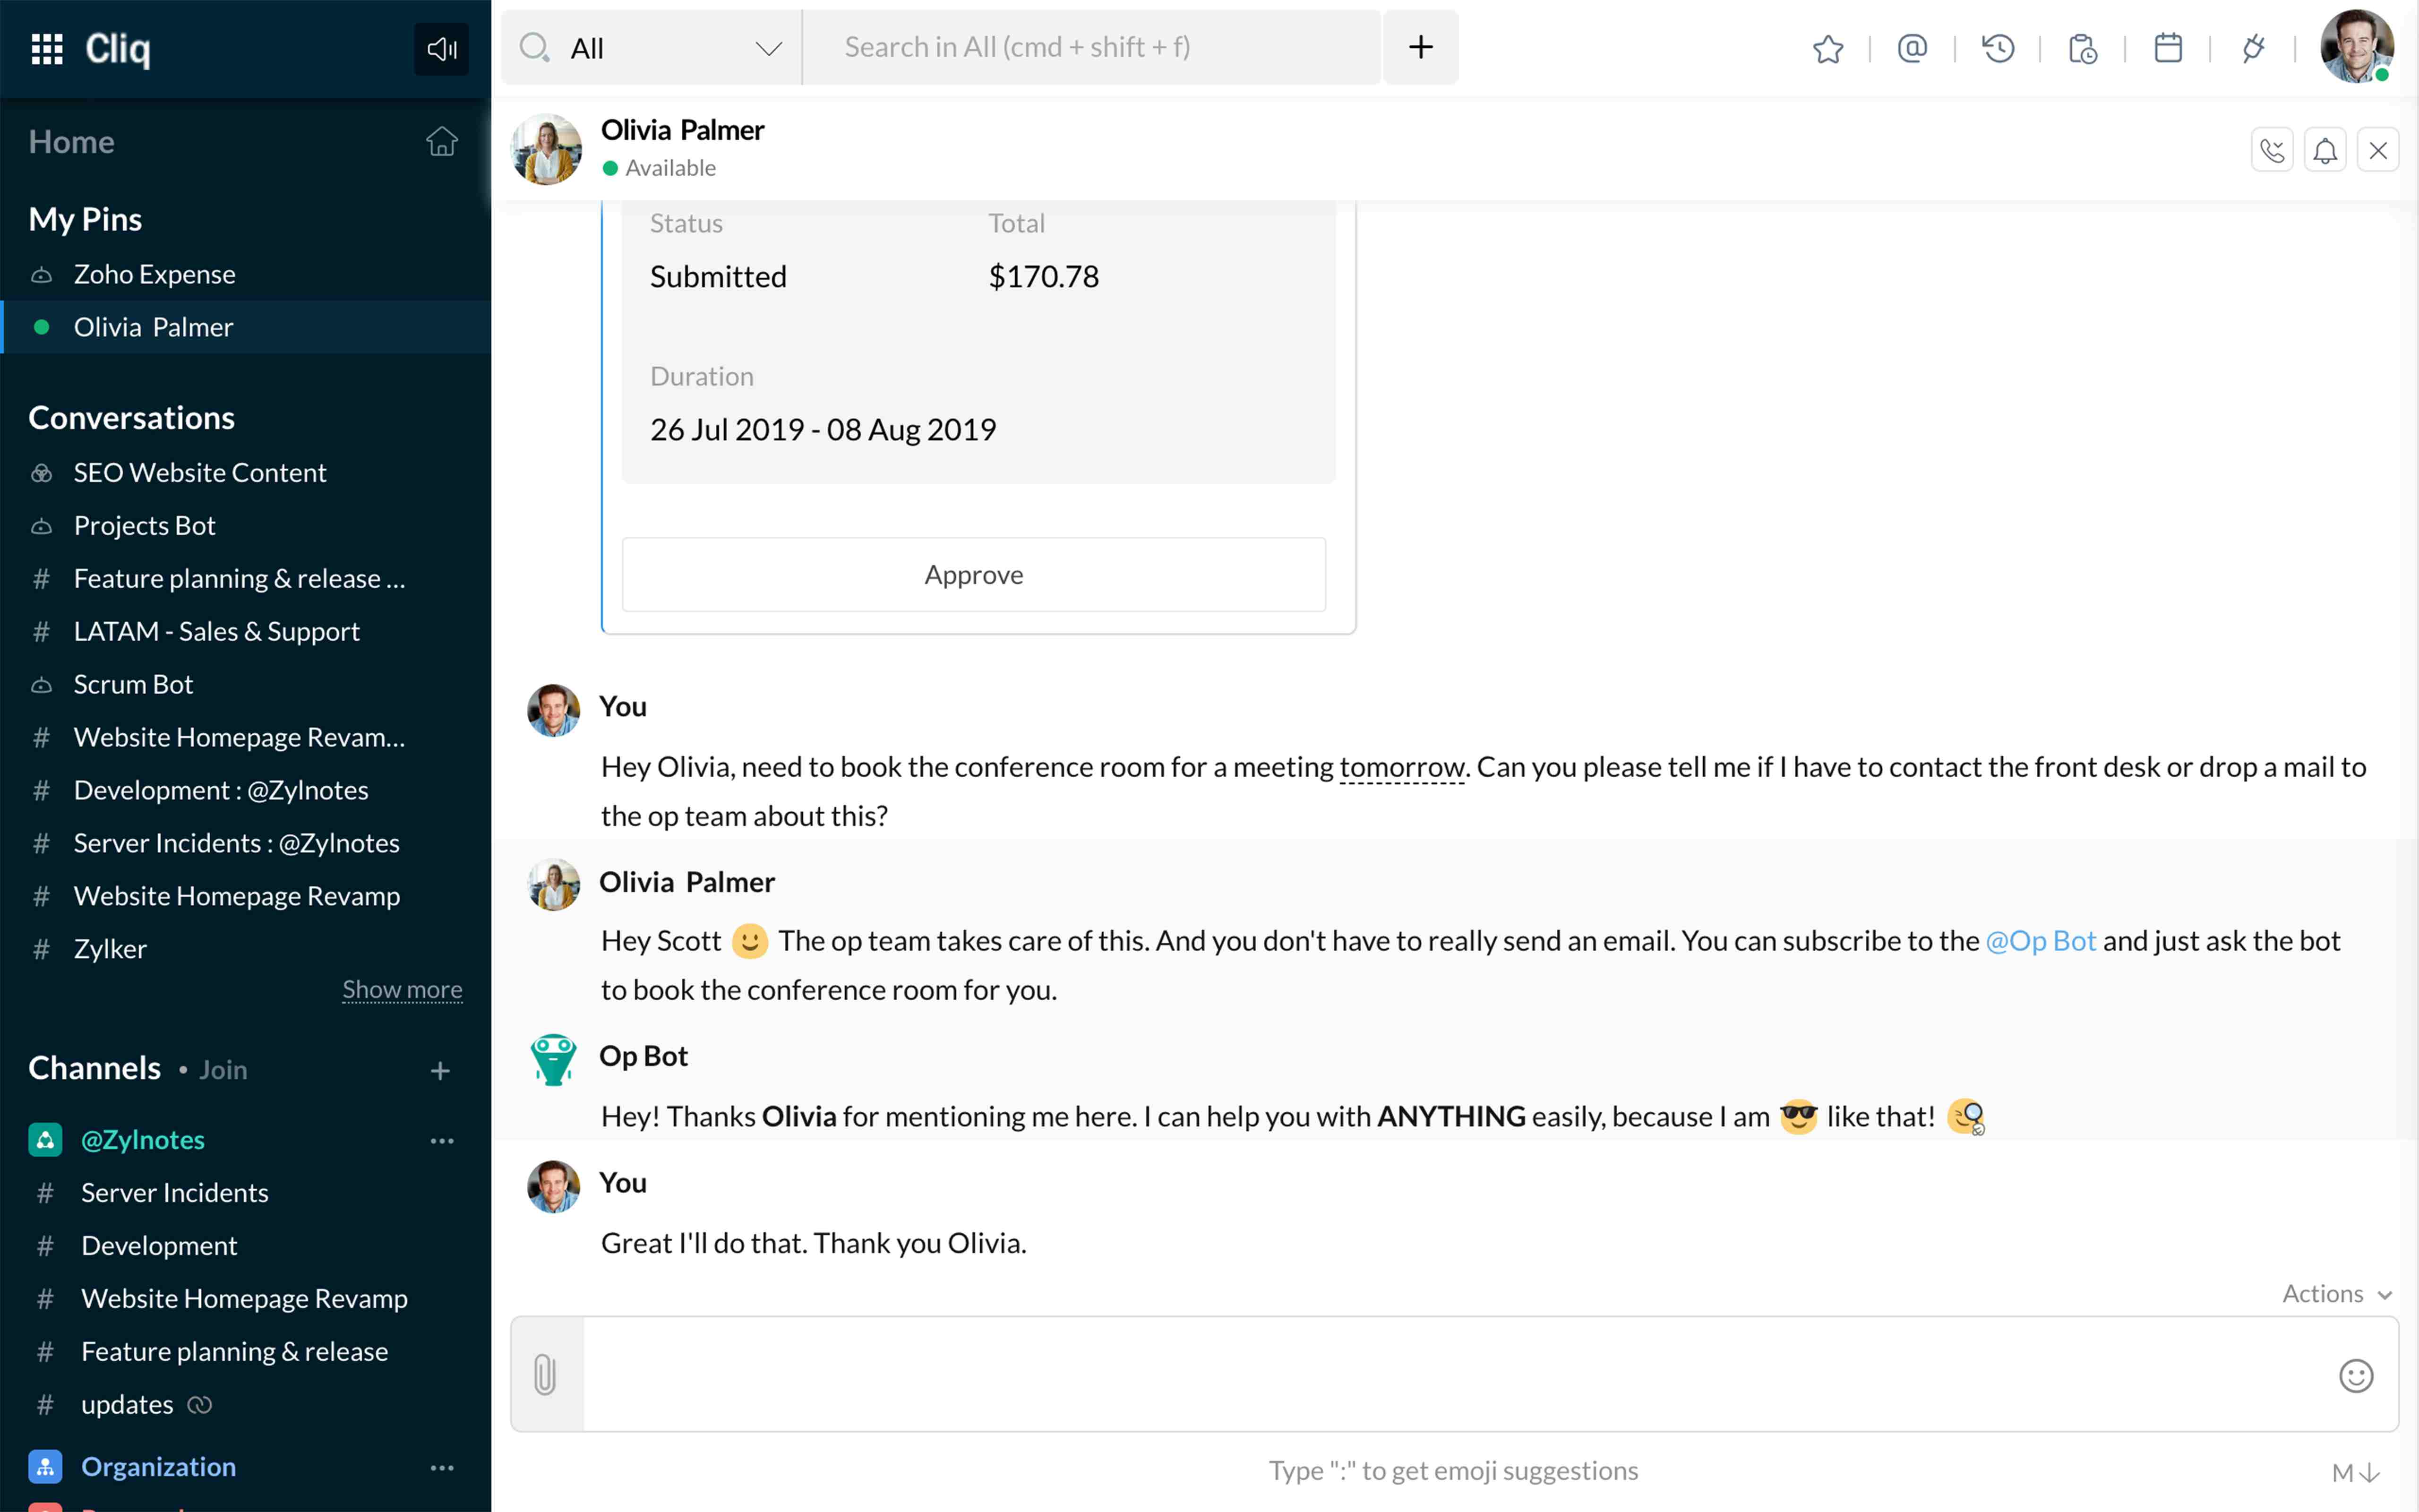Toggle the speaker sound icon

[x=441, y=48]
